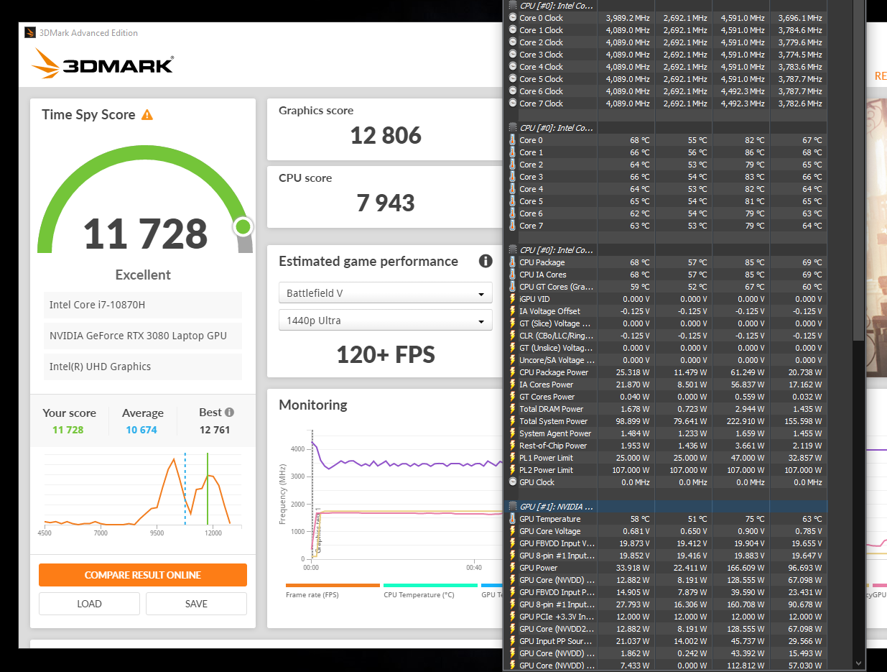Click the Core 5 Clock row label
This screenshot has height=672, width=887.
point(541,79)
